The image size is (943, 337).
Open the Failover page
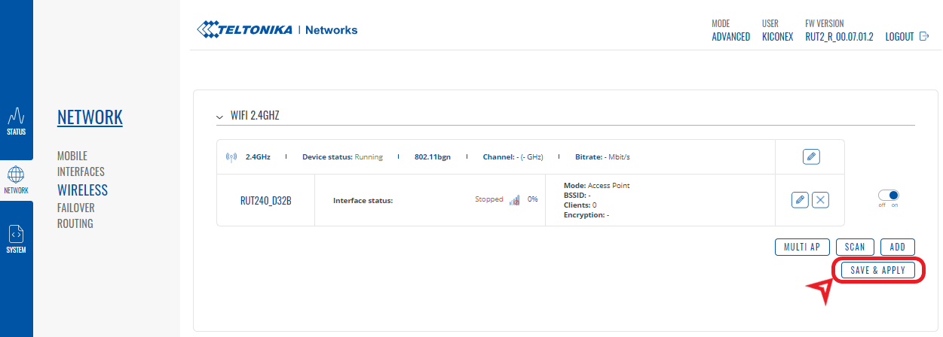pos(76,207)
